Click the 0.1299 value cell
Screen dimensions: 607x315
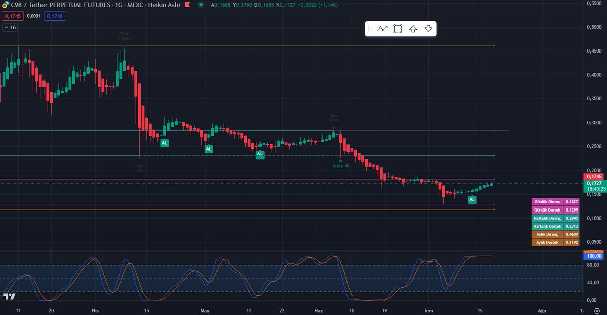tap(572, 209)
